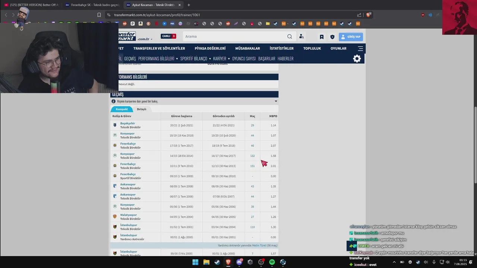Go back with the browser back arrow
477x268 pixels.
click(x=6, y=15)
